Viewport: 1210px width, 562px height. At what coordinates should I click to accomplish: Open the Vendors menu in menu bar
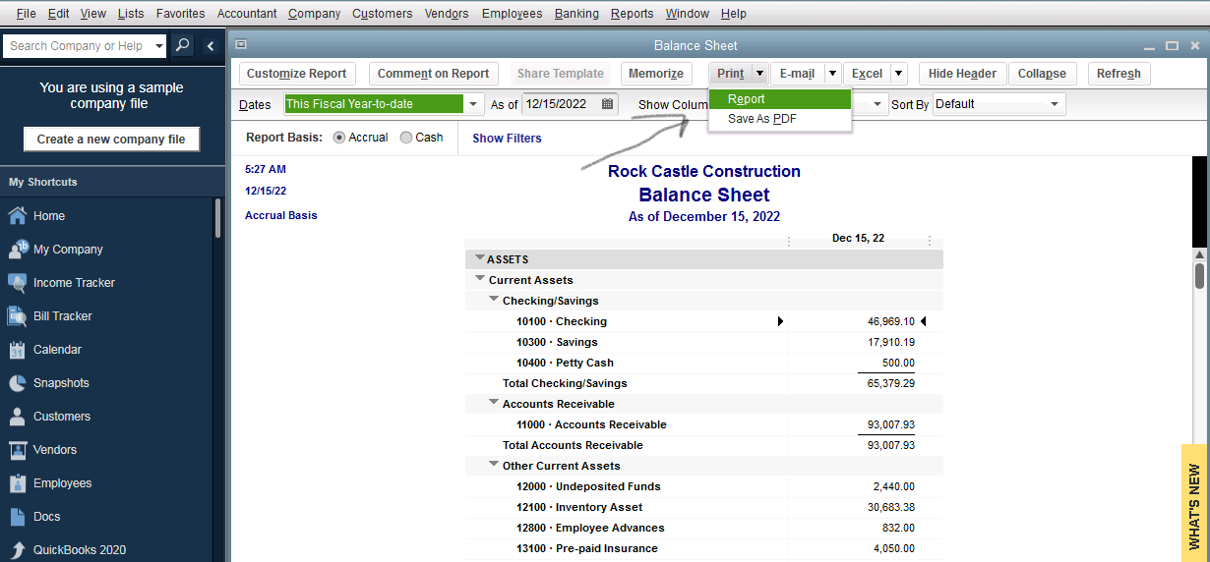[x=447, y=14]
